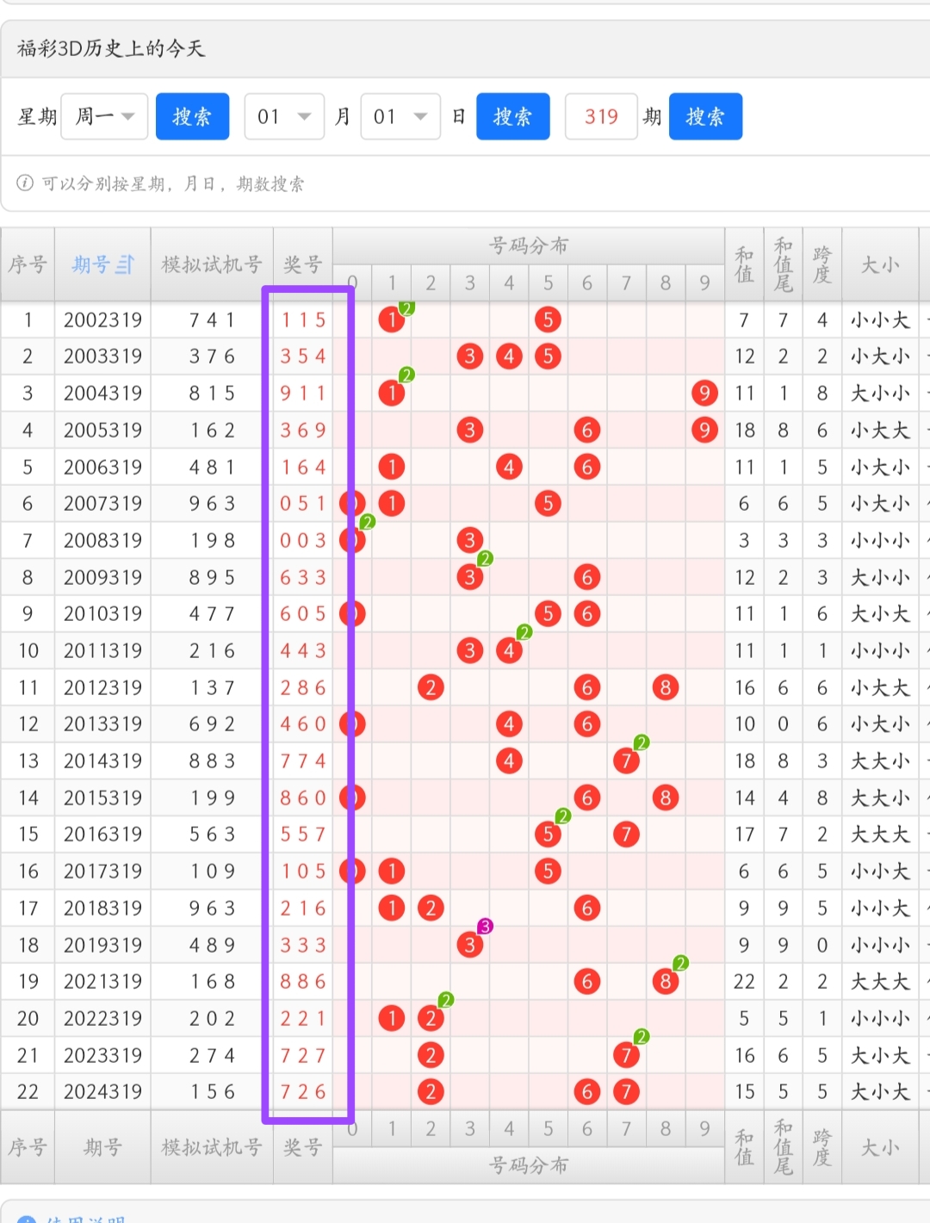The height and width of the screenshot is (1223, 930).
Task: Click 搜索 button after the 日 label
Action: (x=512, y=116)
